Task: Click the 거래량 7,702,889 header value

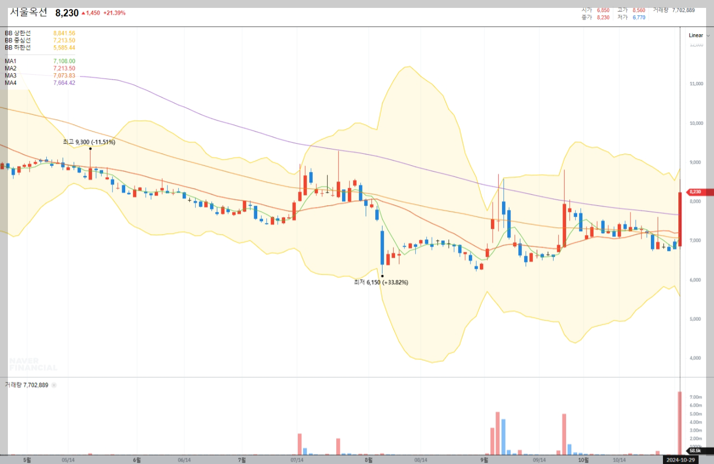Action: click(683, 10)
